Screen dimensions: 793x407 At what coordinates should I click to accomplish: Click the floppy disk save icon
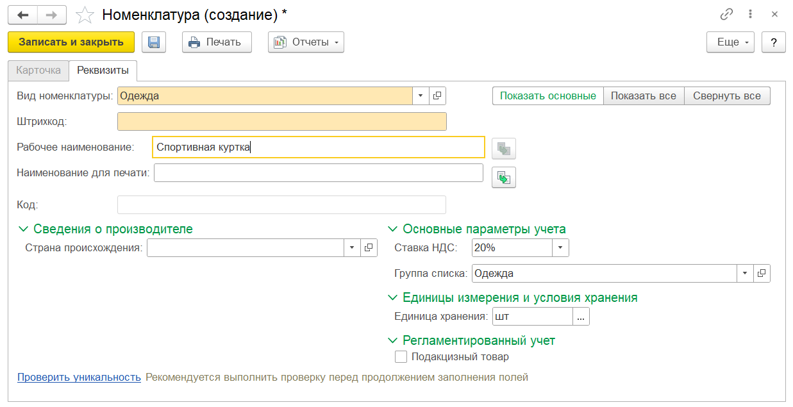pyautogui.click(x=154, y=42)
